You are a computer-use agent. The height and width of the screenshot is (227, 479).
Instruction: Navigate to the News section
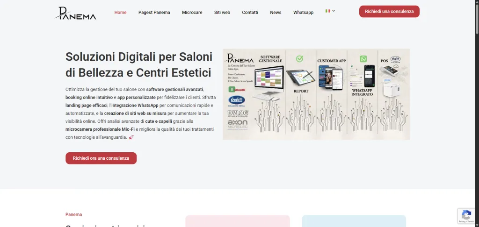coord(276,12)
